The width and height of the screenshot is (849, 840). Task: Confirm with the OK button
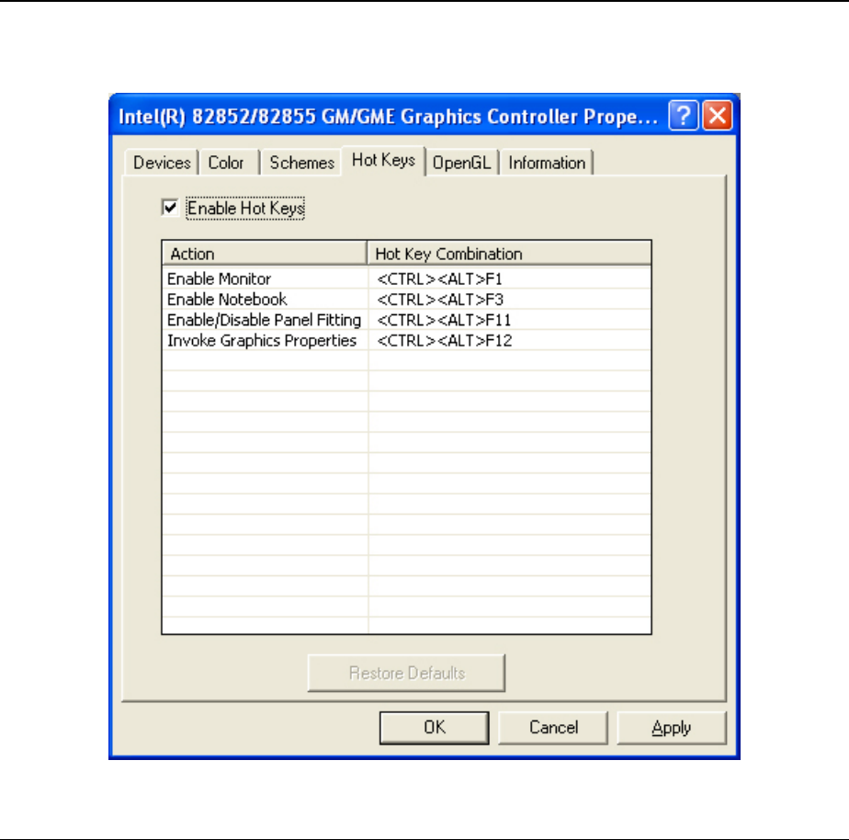click(x=435, y=727)
